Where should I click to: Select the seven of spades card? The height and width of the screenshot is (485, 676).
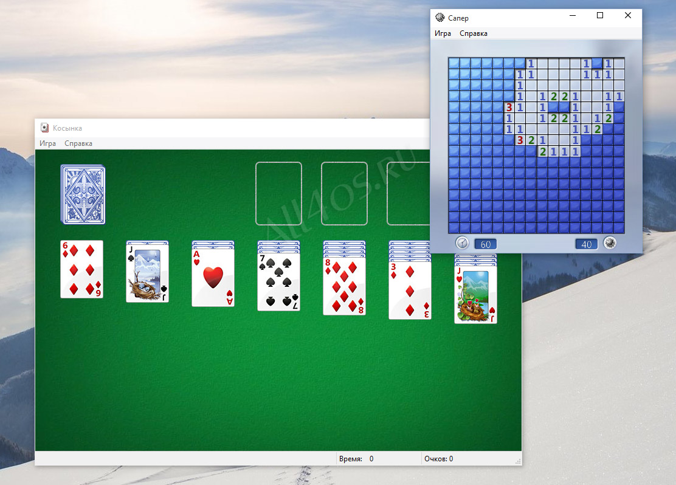click(278, 282)
